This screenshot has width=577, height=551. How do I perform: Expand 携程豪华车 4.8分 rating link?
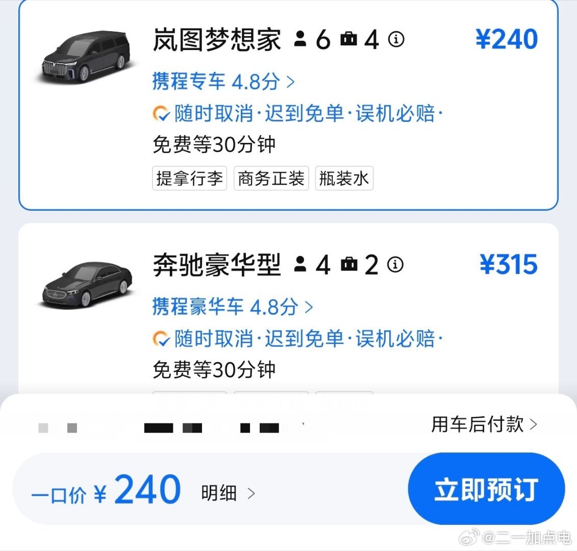pos(231,307)
